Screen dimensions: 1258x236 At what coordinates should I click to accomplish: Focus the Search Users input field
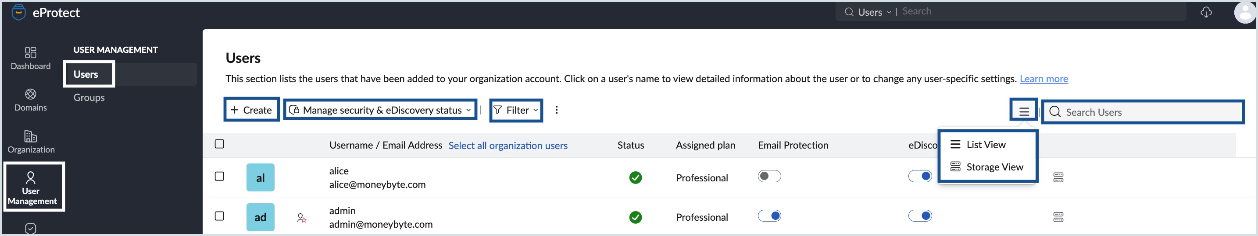coord(1143,112)
